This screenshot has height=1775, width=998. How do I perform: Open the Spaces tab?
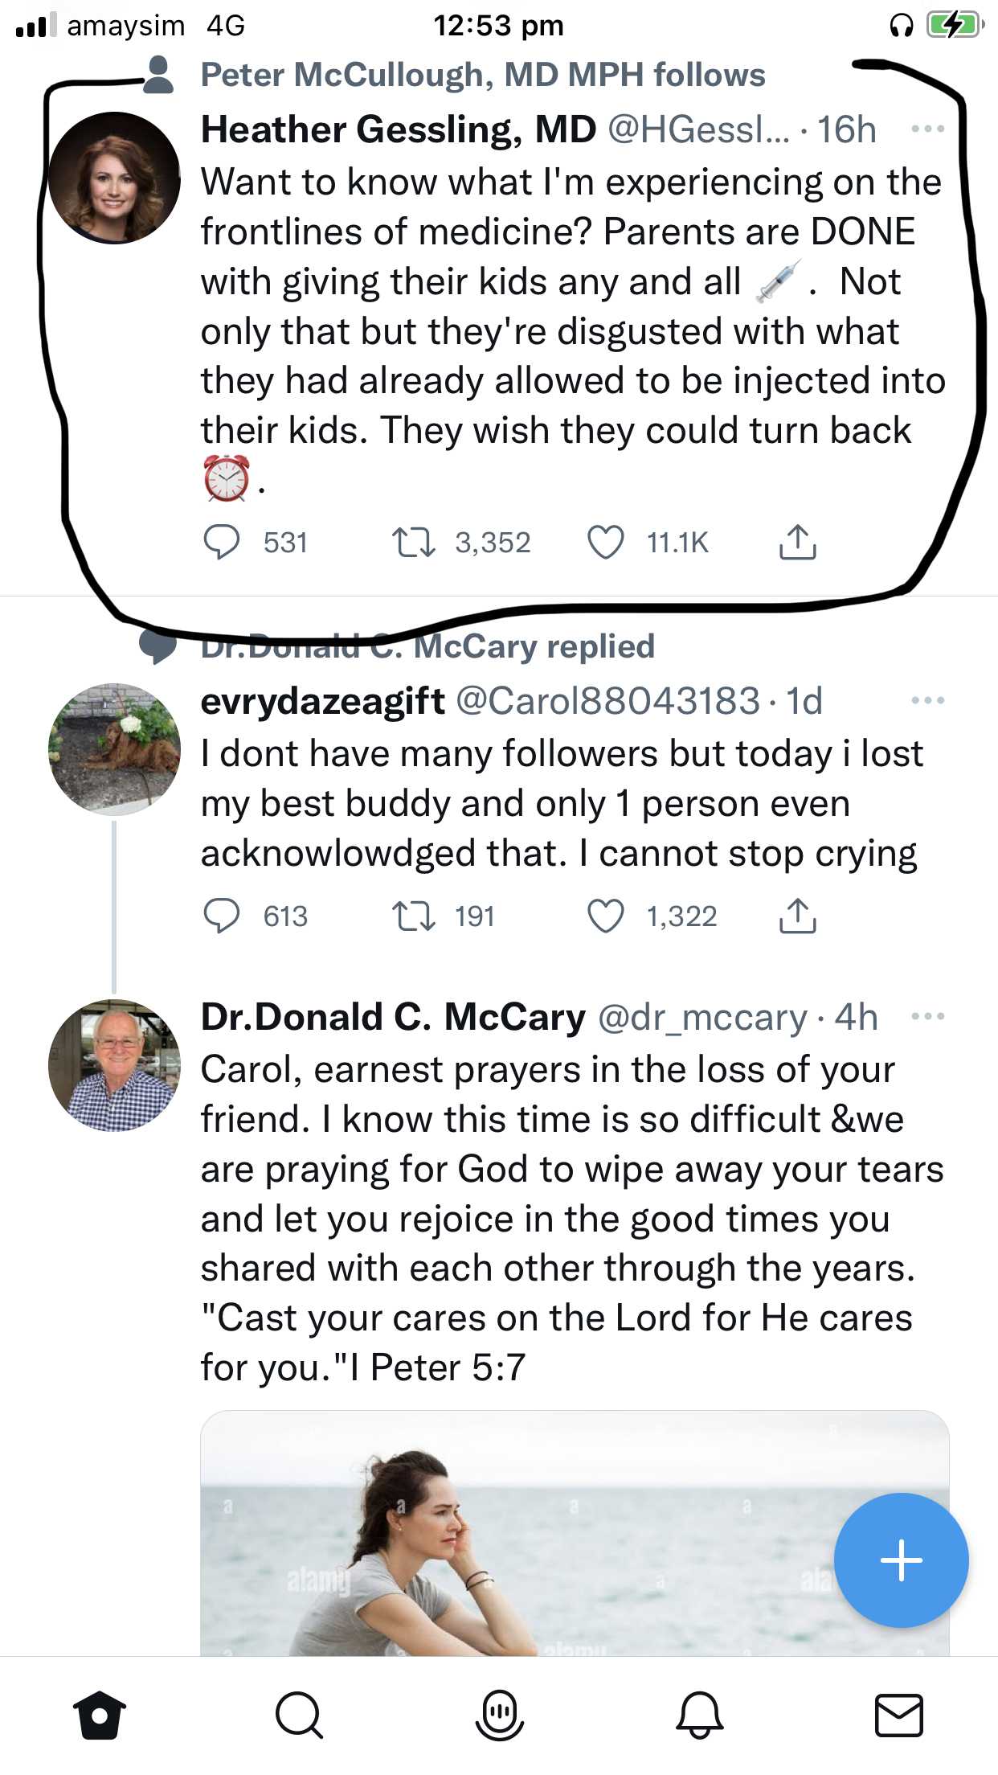pos(499,1715)
